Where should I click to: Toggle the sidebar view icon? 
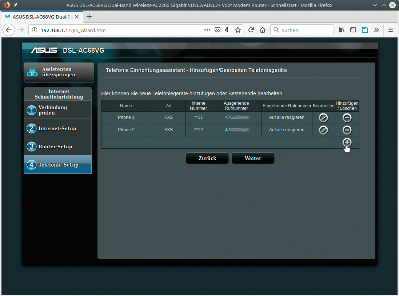click(x=353, y=30)
